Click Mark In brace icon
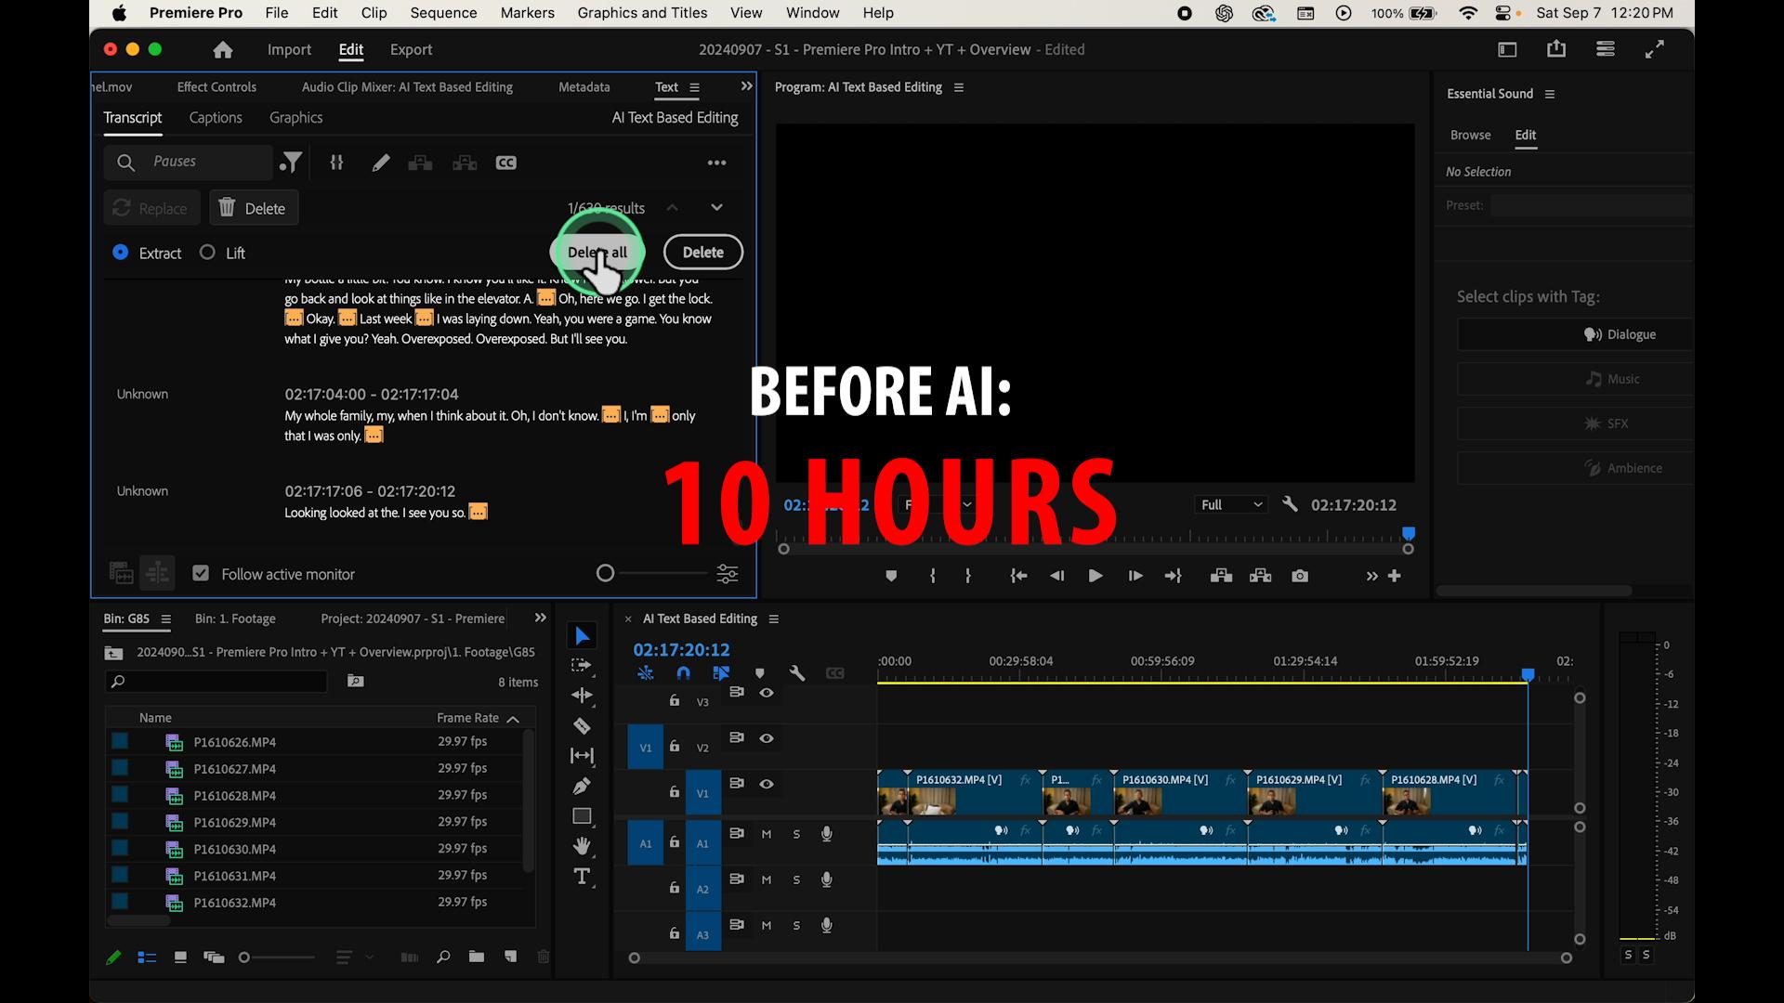The width and height of the screenshot is (1784, 1003). click(933, 576)
